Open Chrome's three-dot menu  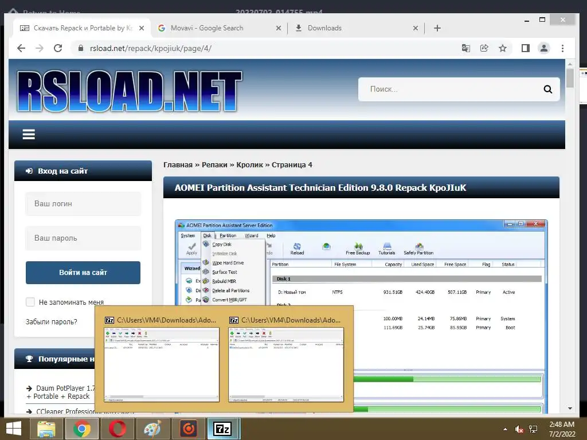[x=562, y=48]
